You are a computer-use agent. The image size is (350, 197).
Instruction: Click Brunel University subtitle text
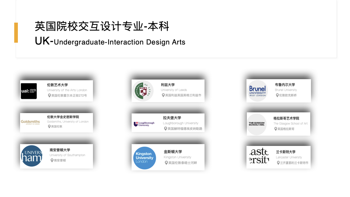(286, 90)
